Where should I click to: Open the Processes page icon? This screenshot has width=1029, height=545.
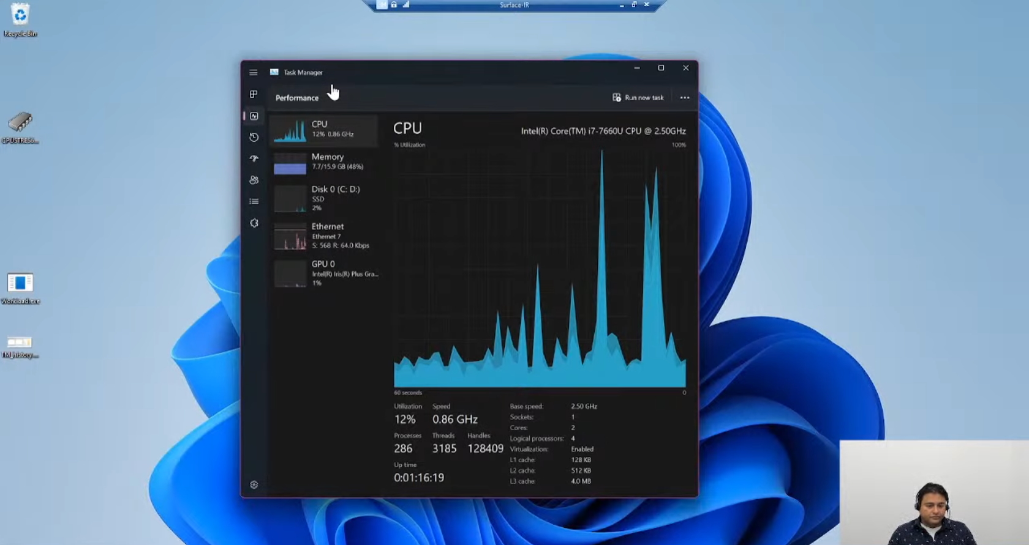(254, 94)
